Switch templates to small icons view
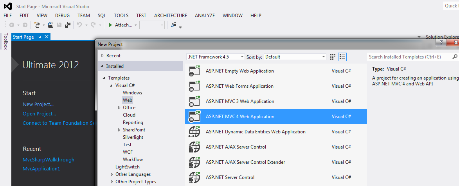 click(x=333, y=57)
